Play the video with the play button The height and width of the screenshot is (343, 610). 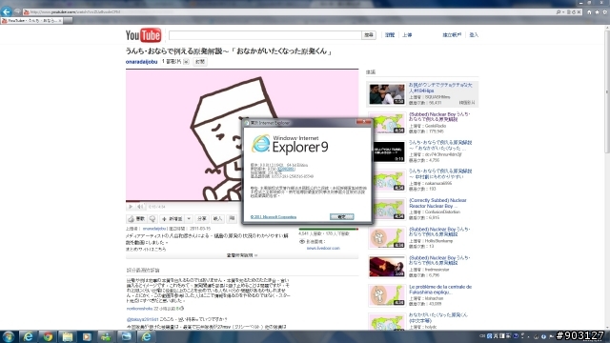131,207
